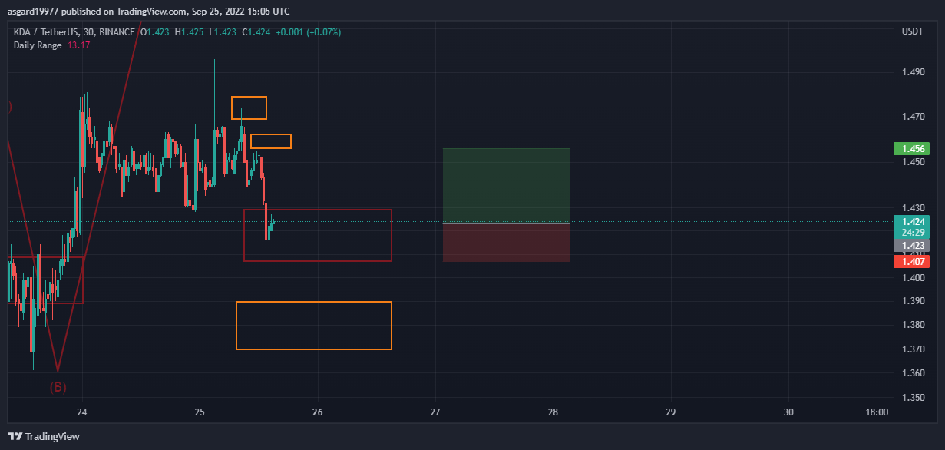The image size is (945, 450).
Task: Click the 1.380 price axis label
Action: pyautogui.click(x=913, y=325)
